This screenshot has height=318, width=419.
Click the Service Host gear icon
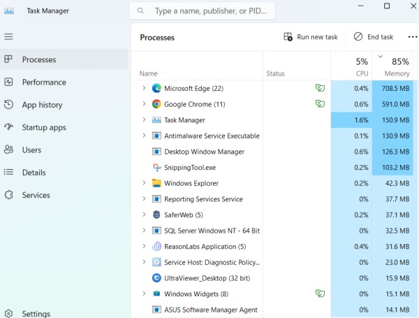pos(156,262)
